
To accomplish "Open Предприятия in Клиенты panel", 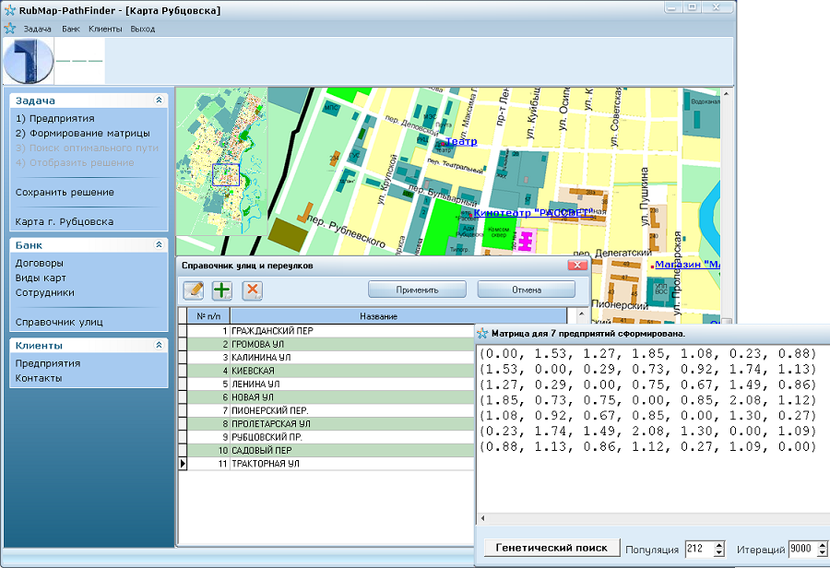I will coord(48,363).
